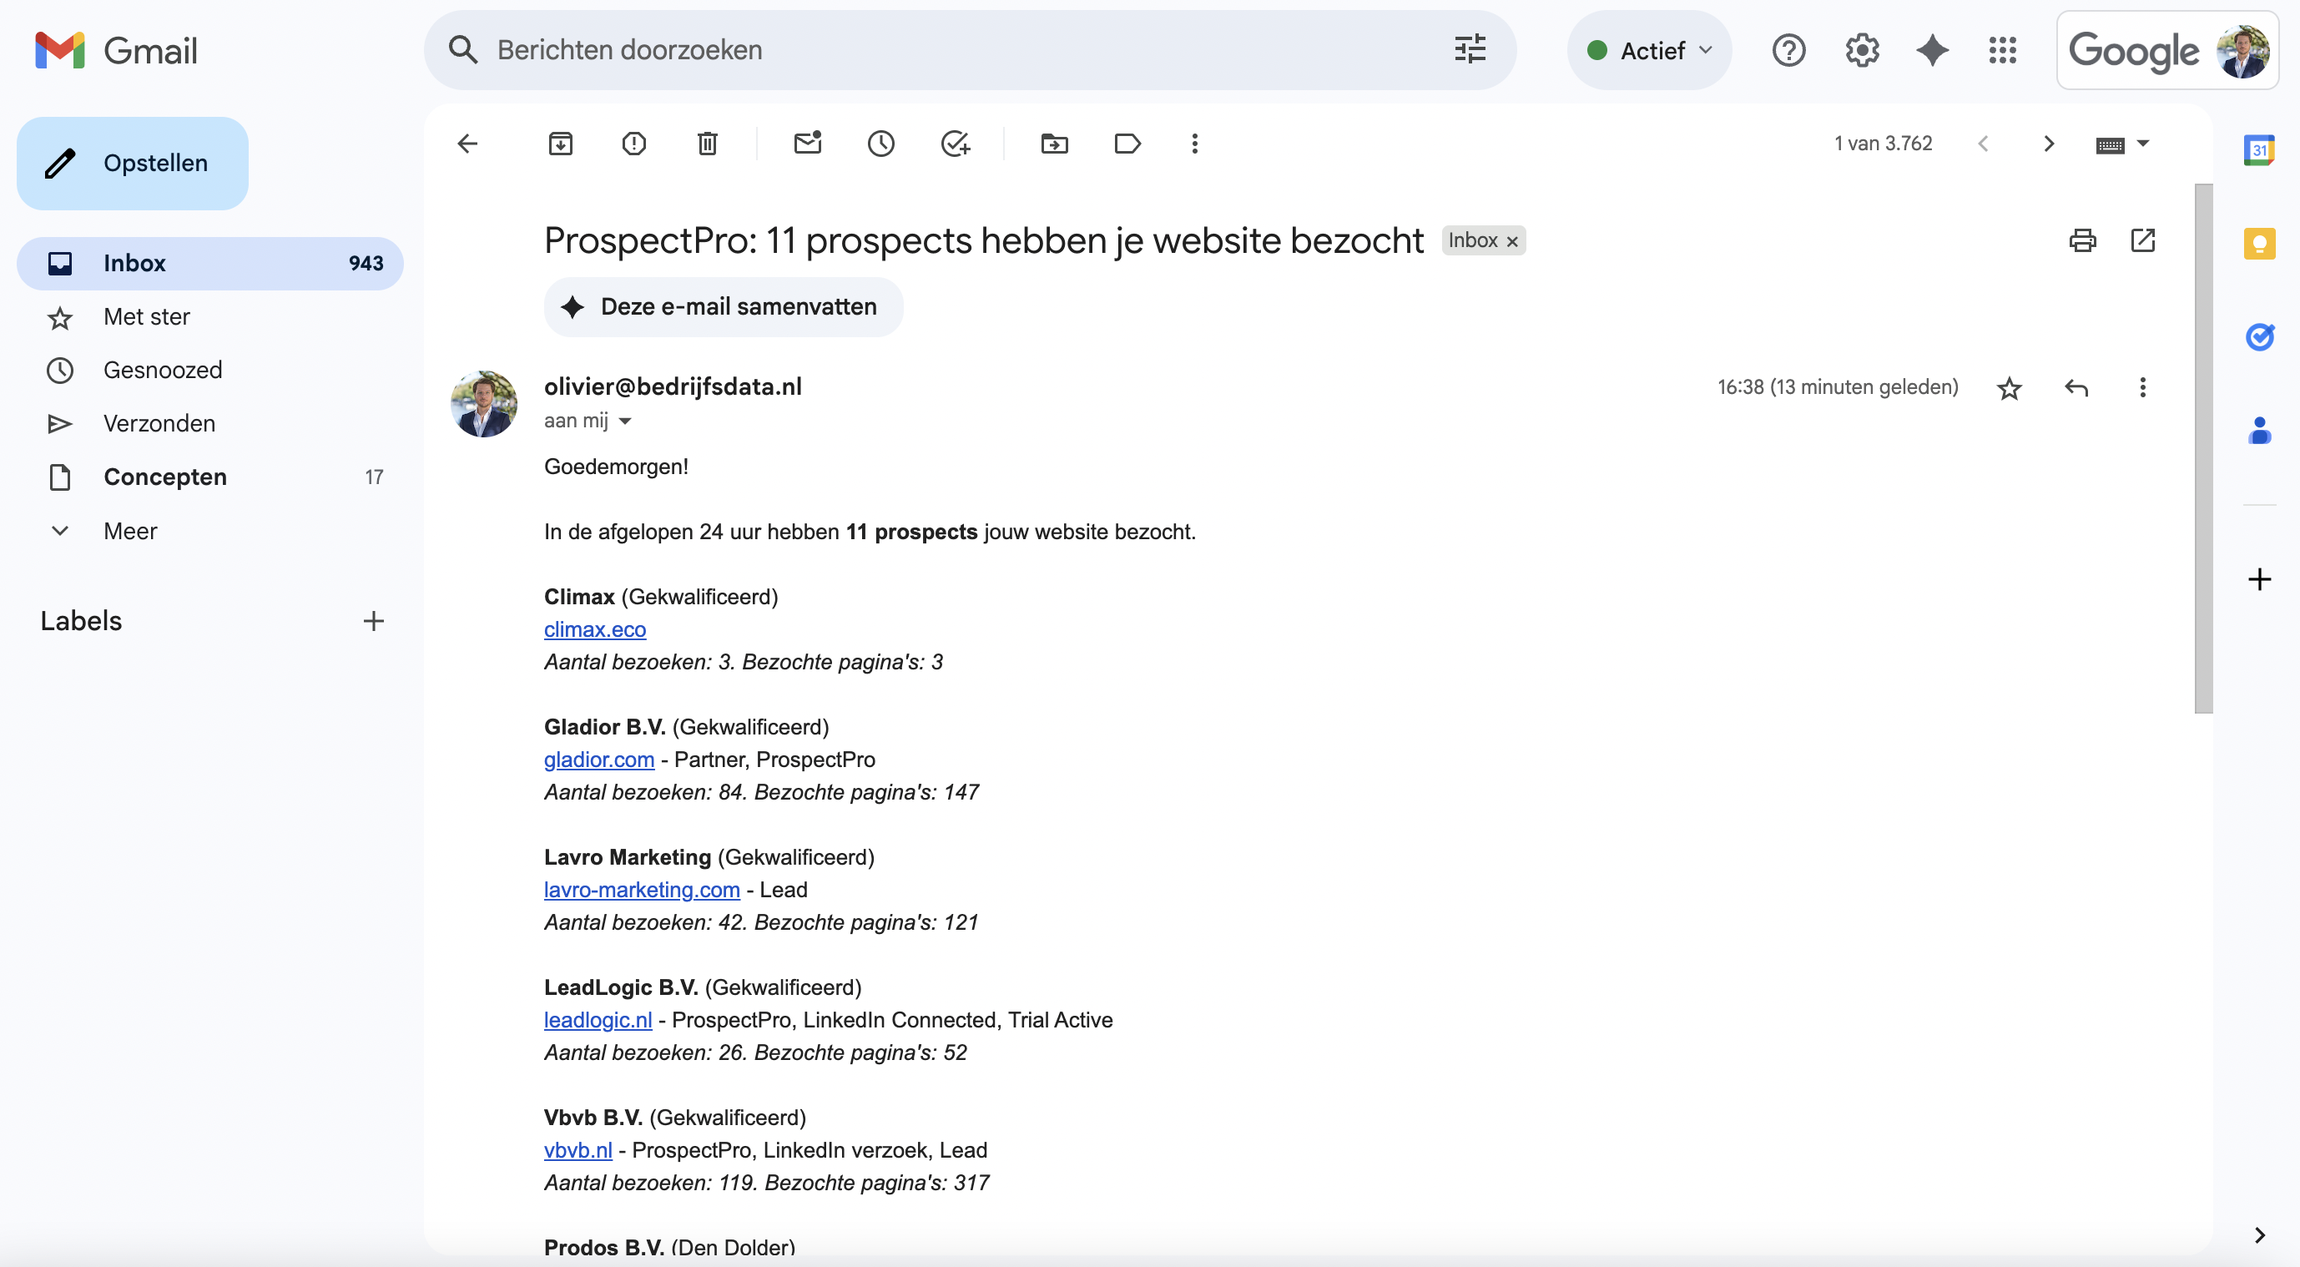Open the gladior.com link
Viewport: 2300px width, 1267px height.
[x=598, y=760]
